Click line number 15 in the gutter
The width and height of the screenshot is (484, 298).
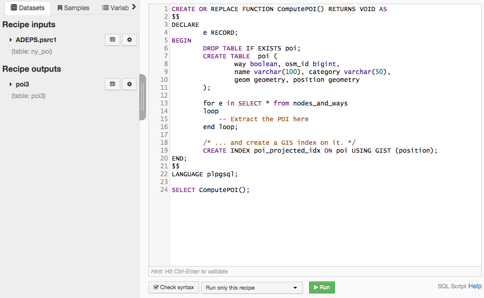pos(164,119)
